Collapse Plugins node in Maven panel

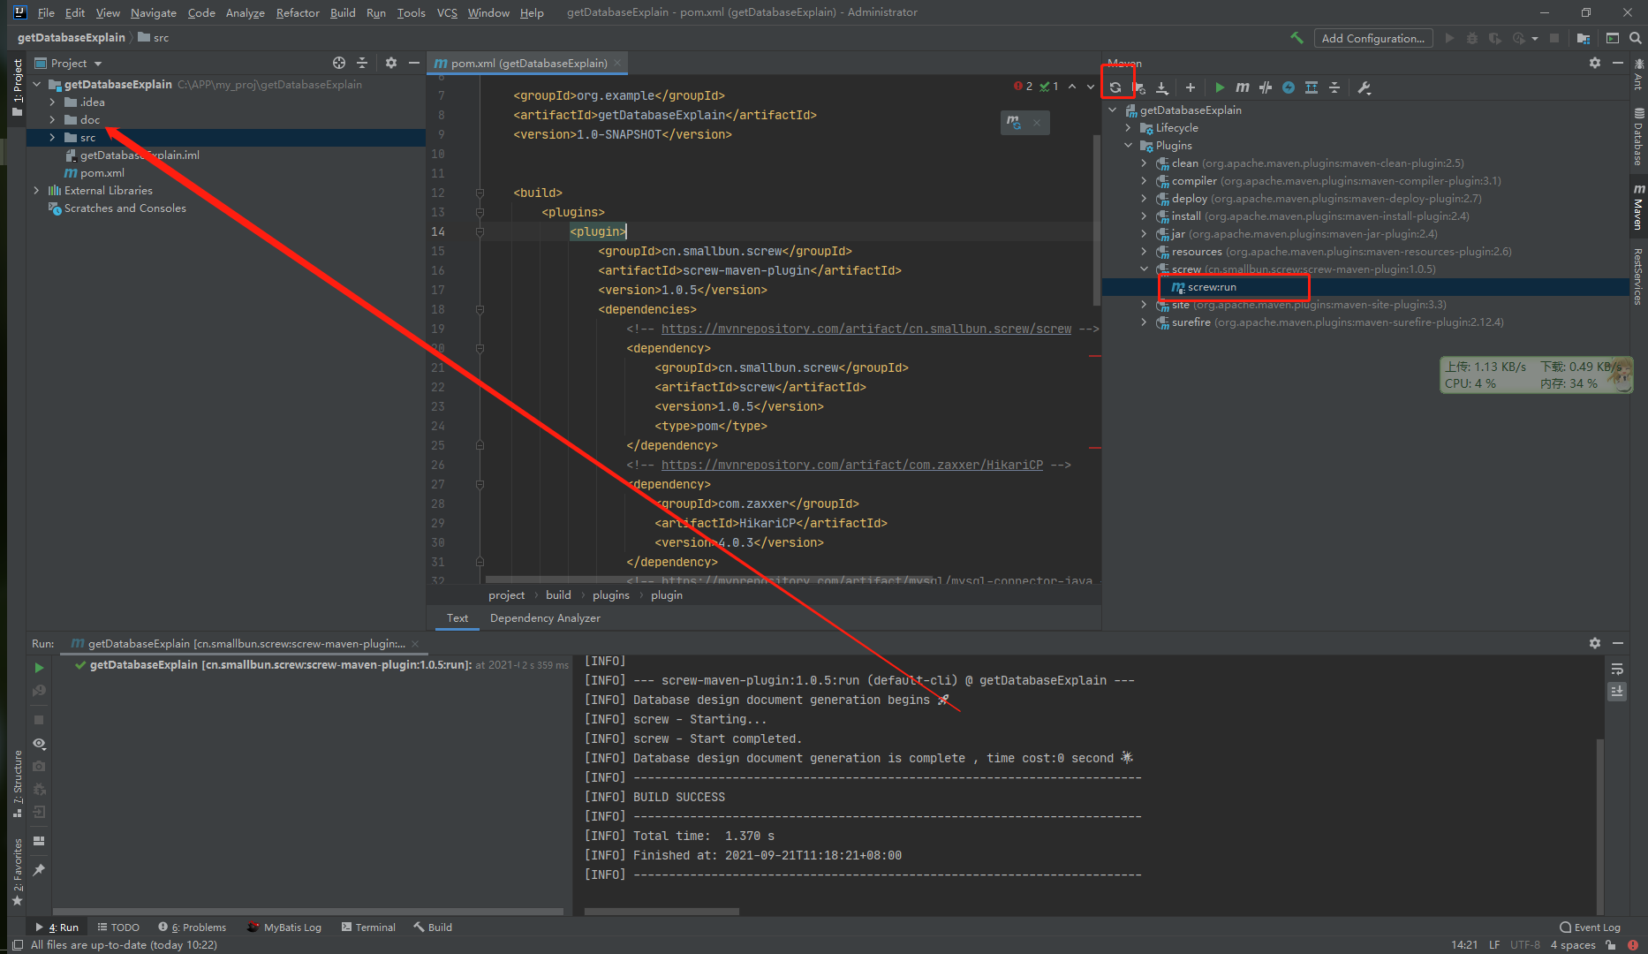click(1128, 146)
